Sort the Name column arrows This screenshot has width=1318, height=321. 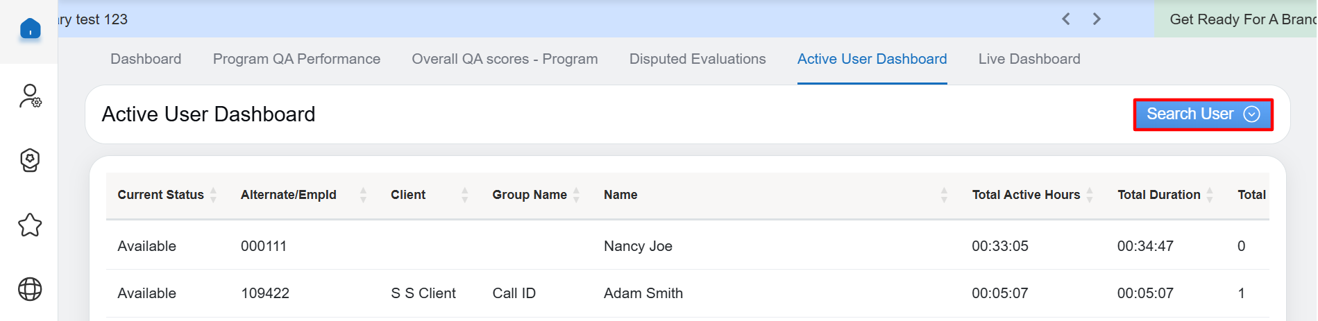tap(944, 195)
